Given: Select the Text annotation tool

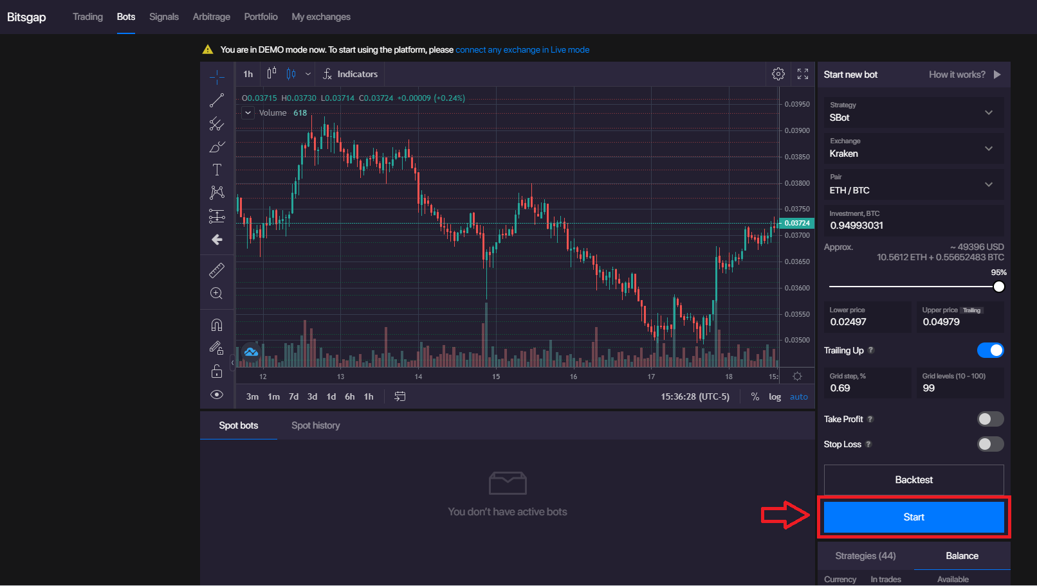Looking at the screenshot, I should (x=217, y=170).
